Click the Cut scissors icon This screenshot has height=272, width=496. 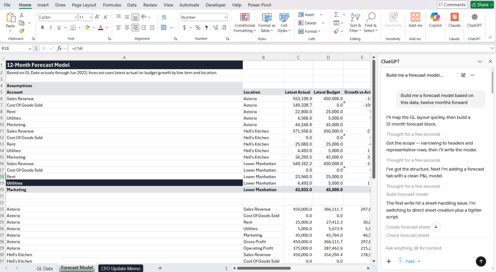[x=21, y=15]
